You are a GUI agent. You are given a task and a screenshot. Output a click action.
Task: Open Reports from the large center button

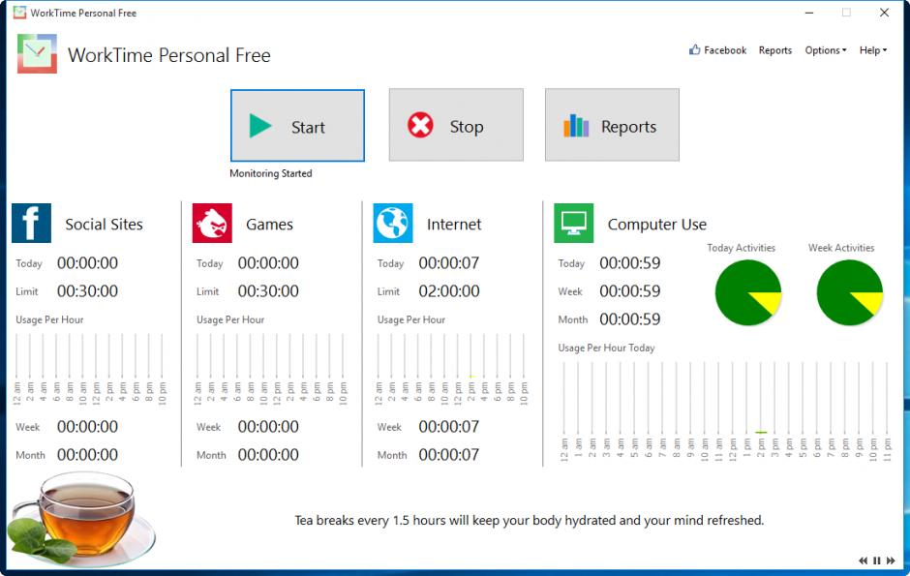[611, 125]
